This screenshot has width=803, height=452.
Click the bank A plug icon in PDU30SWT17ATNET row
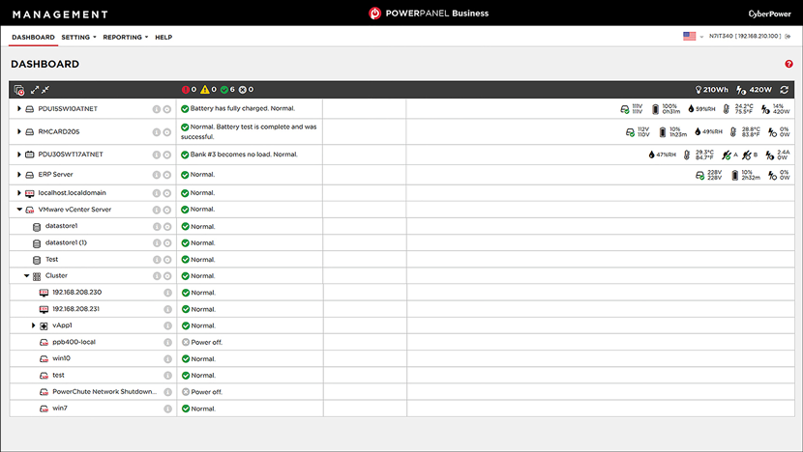click(727, 155)
